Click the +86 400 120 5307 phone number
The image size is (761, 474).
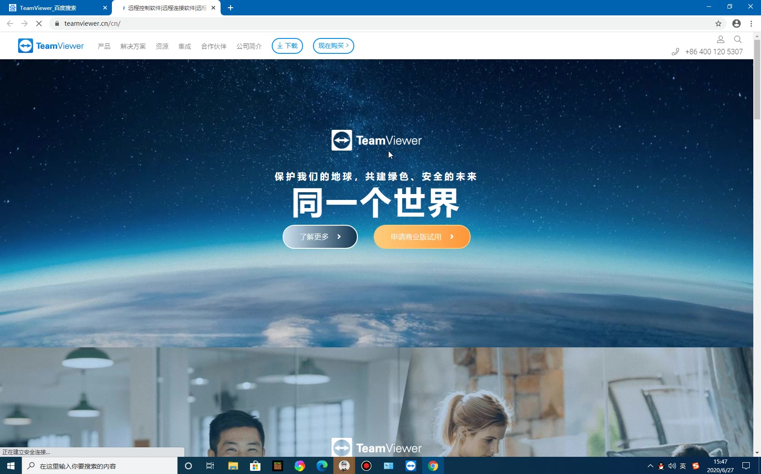(x=714, y=52)
